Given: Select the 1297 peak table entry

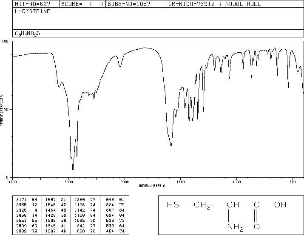Looking at the screenshot, I should 56,231.
